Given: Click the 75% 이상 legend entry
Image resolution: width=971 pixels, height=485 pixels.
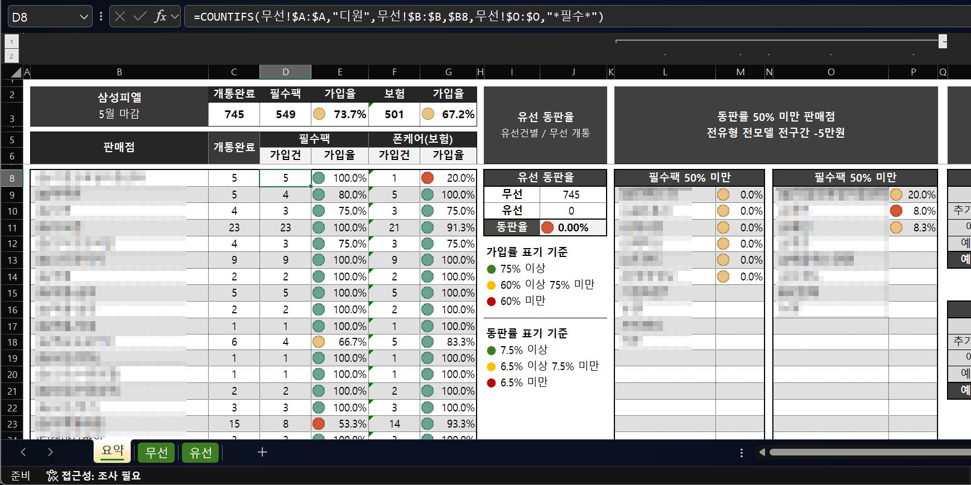Looking at the screenshot, I should [x=516, y=269].
